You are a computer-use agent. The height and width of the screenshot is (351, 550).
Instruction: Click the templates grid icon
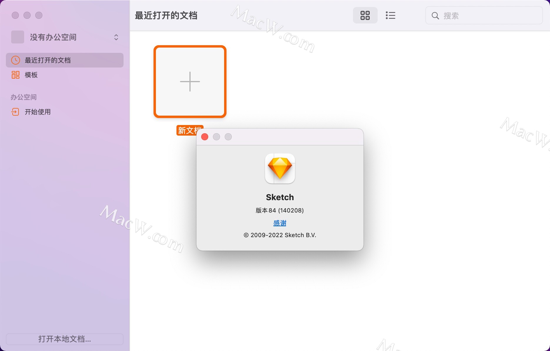(x=16, y=75)
